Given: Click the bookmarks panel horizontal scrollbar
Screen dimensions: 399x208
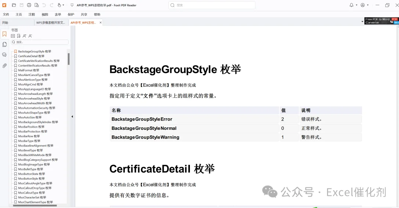Looking at the screenshot, I should click(x=35, y=205).
